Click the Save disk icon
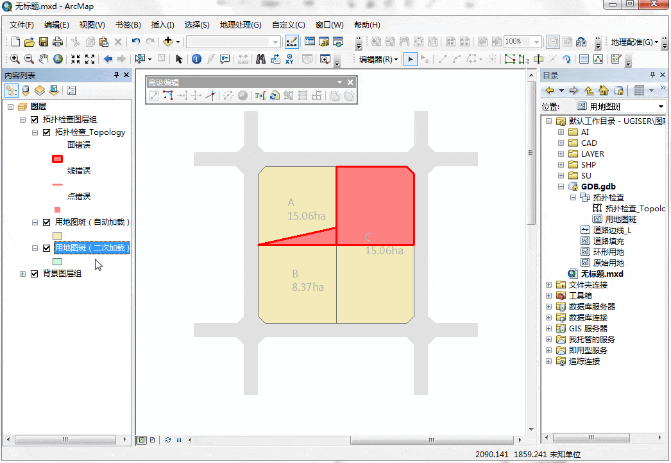 (44, 42)
